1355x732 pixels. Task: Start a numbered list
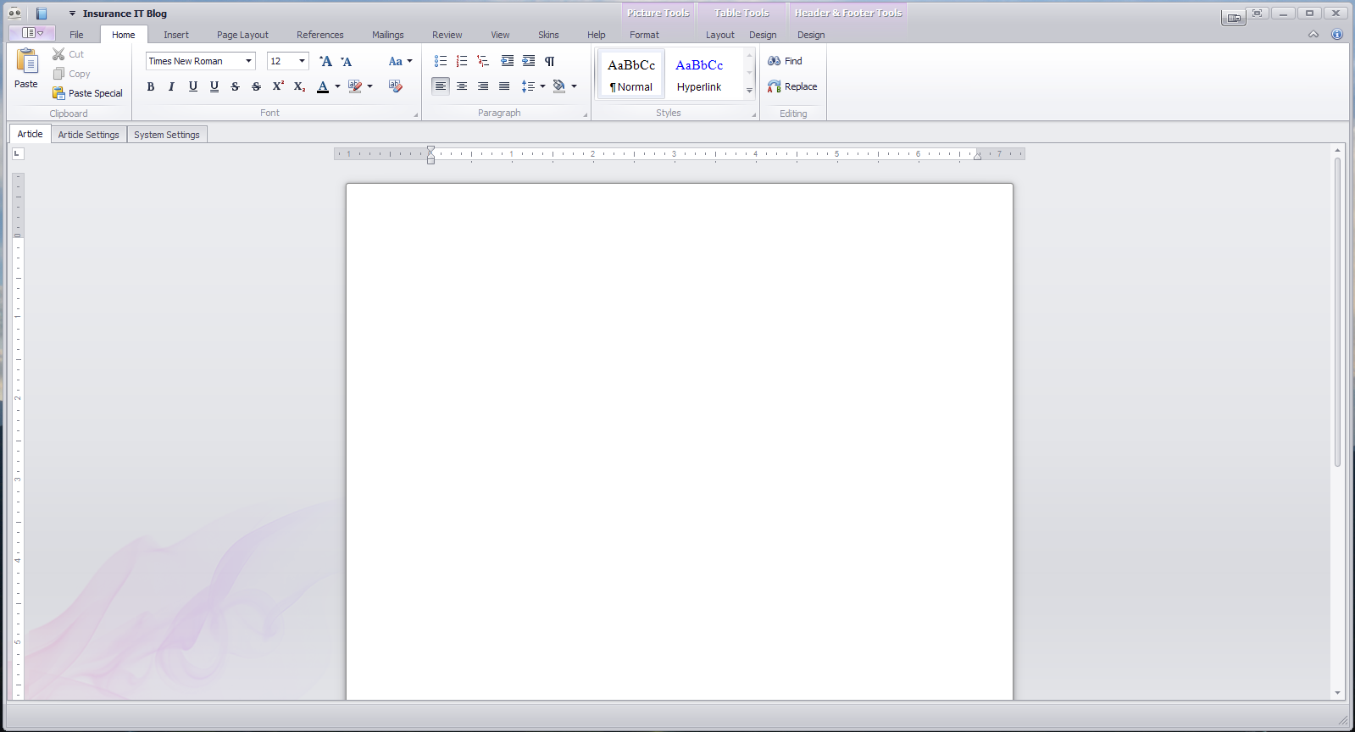(x=462, y=61)
